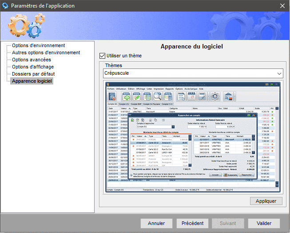The height and width of the screenshot is (233, 290).
Task: Select the 'Apparence logiciel' tree item
Action: click(x=32, y=81)
